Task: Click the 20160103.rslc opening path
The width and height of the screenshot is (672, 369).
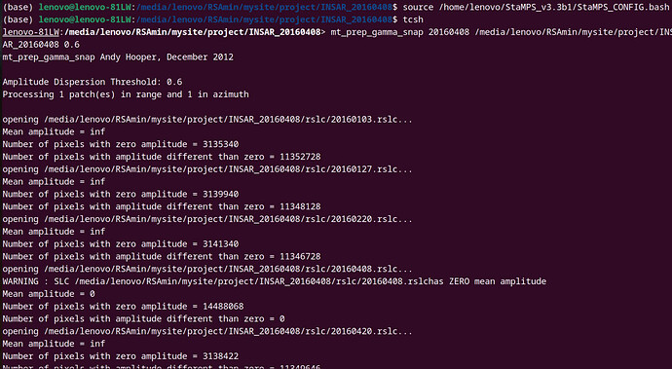Action: (x=228, y=119)
